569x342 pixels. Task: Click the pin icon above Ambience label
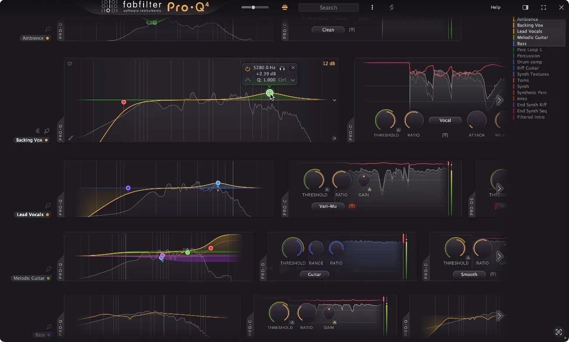coord(48,29)
